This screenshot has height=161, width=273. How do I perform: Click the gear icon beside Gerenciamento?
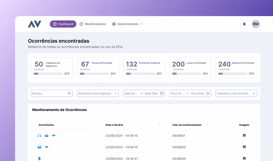click(x=114, y=24)
